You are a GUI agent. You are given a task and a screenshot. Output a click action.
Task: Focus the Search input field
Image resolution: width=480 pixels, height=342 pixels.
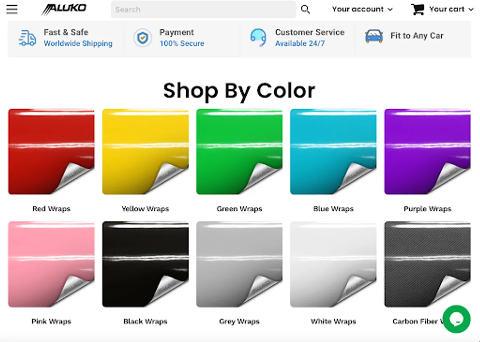point(203,9)
